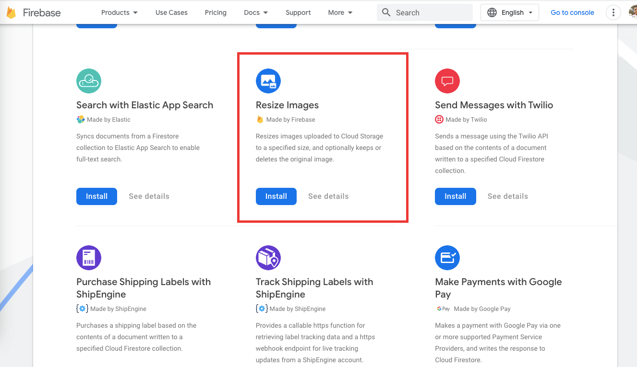
Task: Click the Made by Firebase label
Action: [290, 120]
